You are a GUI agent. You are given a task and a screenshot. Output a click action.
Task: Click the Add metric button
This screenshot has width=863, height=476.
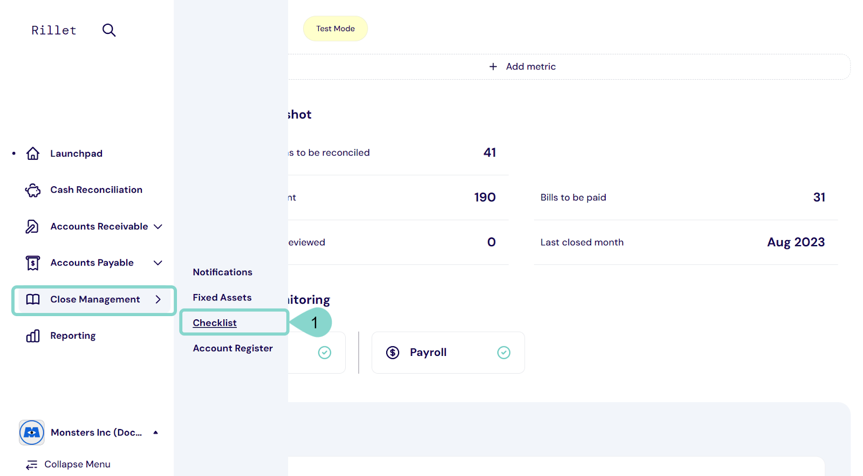tap(522, 67)
